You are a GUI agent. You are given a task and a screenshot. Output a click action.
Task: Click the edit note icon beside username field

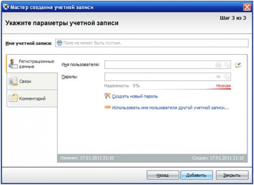(x=238, y=65)
